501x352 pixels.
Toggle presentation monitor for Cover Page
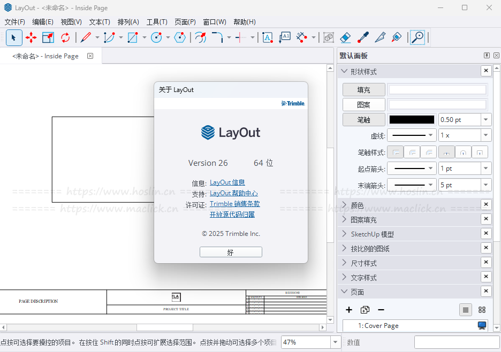coord(482,325)
